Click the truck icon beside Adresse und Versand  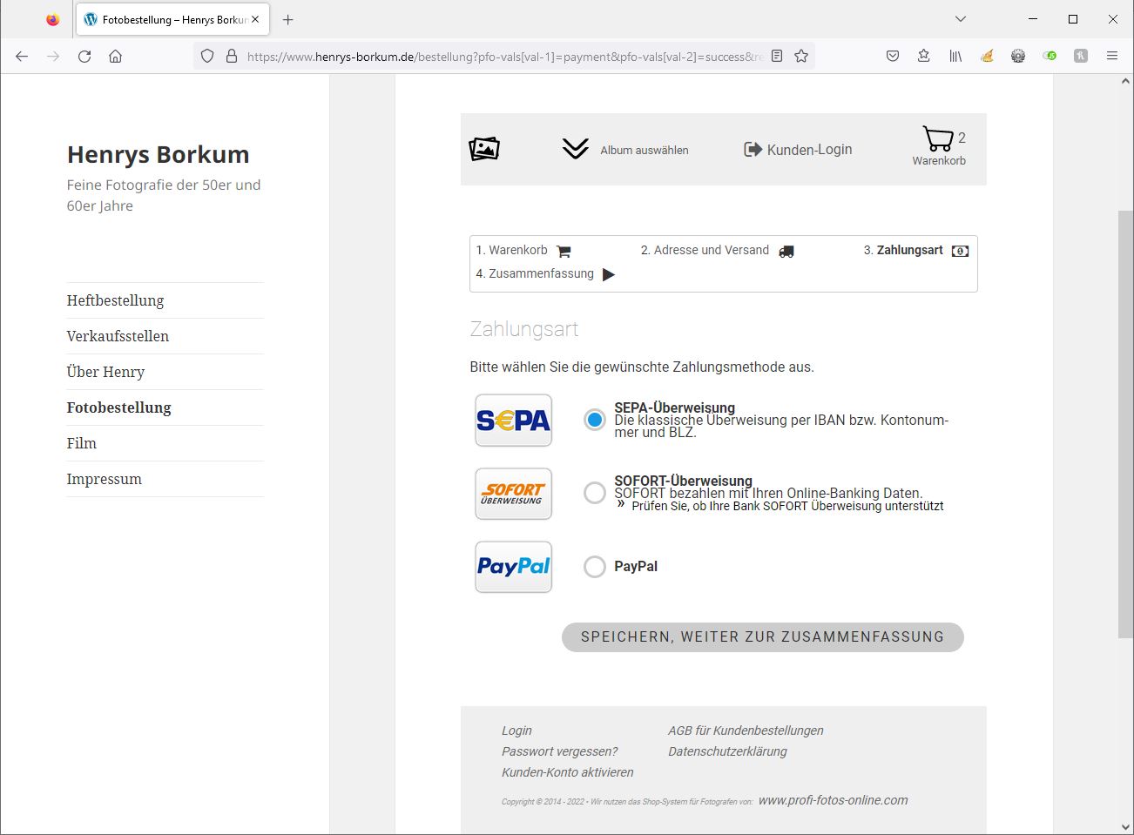[x=786, y=251]
